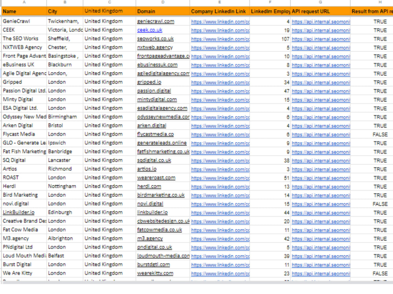
Task: Open the nxtweb.agency domain link
Action: pyautogui.click(x=155, y=47)
